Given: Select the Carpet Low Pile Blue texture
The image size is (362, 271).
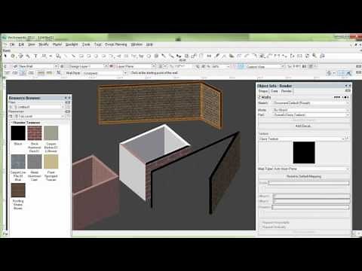Looking at the screenshot, I should pos(18,162).
